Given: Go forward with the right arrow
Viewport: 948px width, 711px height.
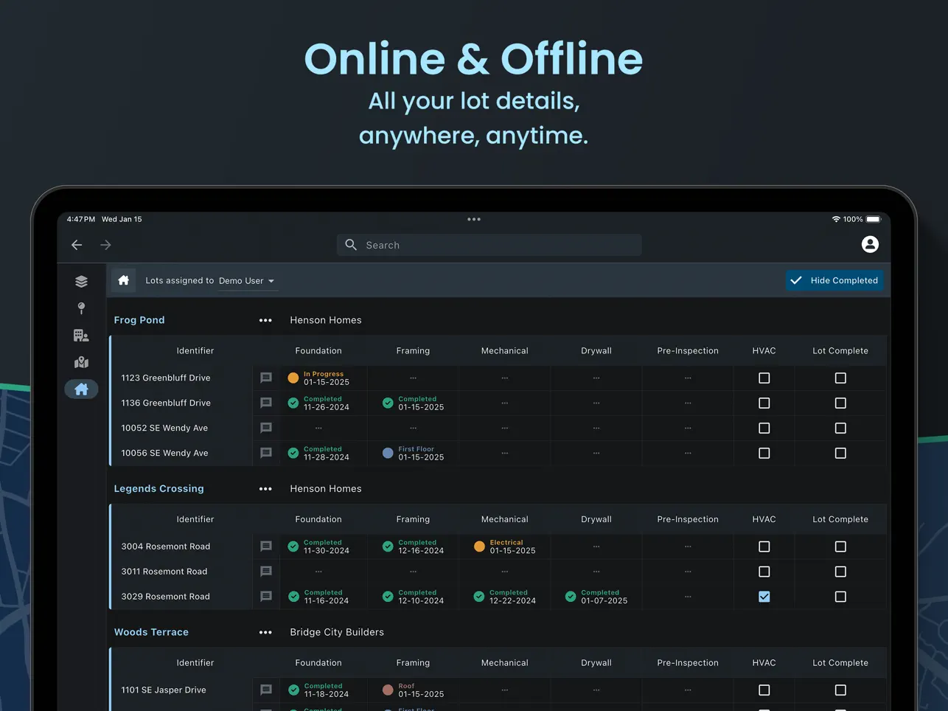Looking at the screenshot, I should pos(105,245).
